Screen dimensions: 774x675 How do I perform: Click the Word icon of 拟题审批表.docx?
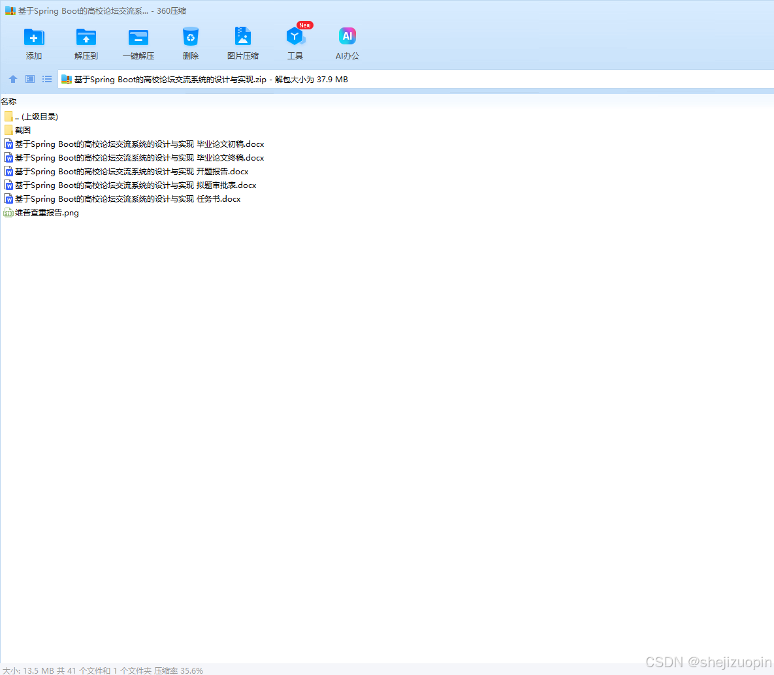click(8, 185)
